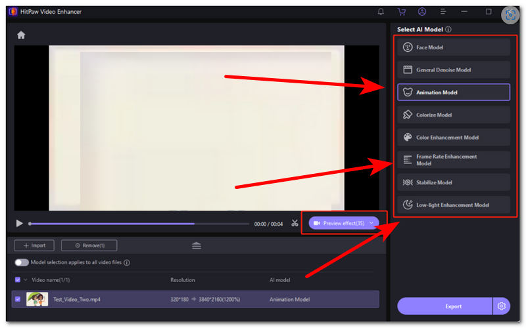Open the shopping cart icon
This screenshot has height=328, width=526.
click(x=402, y=12)
